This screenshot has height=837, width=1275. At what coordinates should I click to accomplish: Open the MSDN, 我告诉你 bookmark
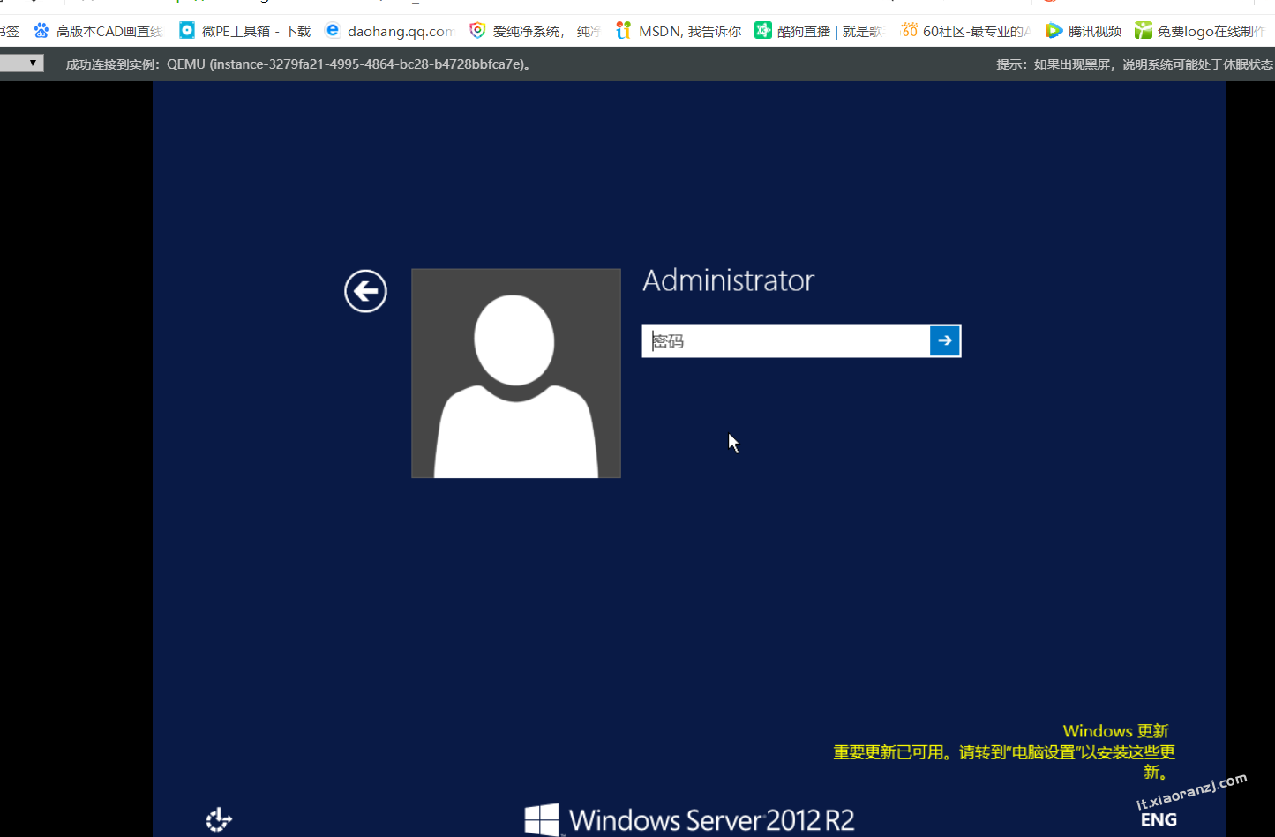pos(679,31)
